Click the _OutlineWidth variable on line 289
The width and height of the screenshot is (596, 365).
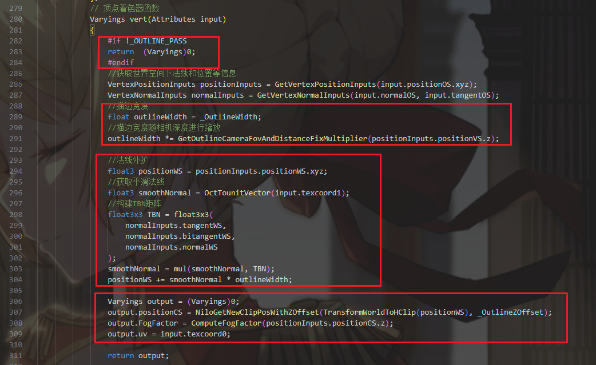pyautogui.click(x=231, y=117)
